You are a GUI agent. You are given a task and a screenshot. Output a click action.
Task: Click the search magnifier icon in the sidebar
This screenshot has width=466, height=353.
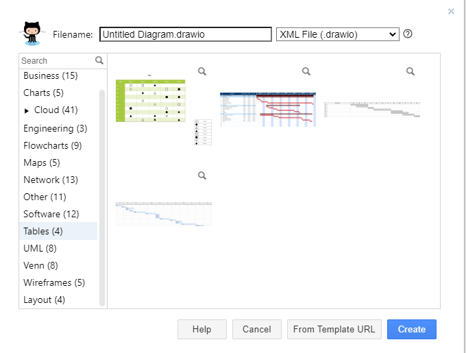tap(99, 60)
